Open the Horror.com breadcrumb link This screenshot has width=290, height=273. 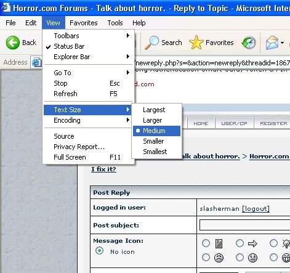[x=270, y=157]
